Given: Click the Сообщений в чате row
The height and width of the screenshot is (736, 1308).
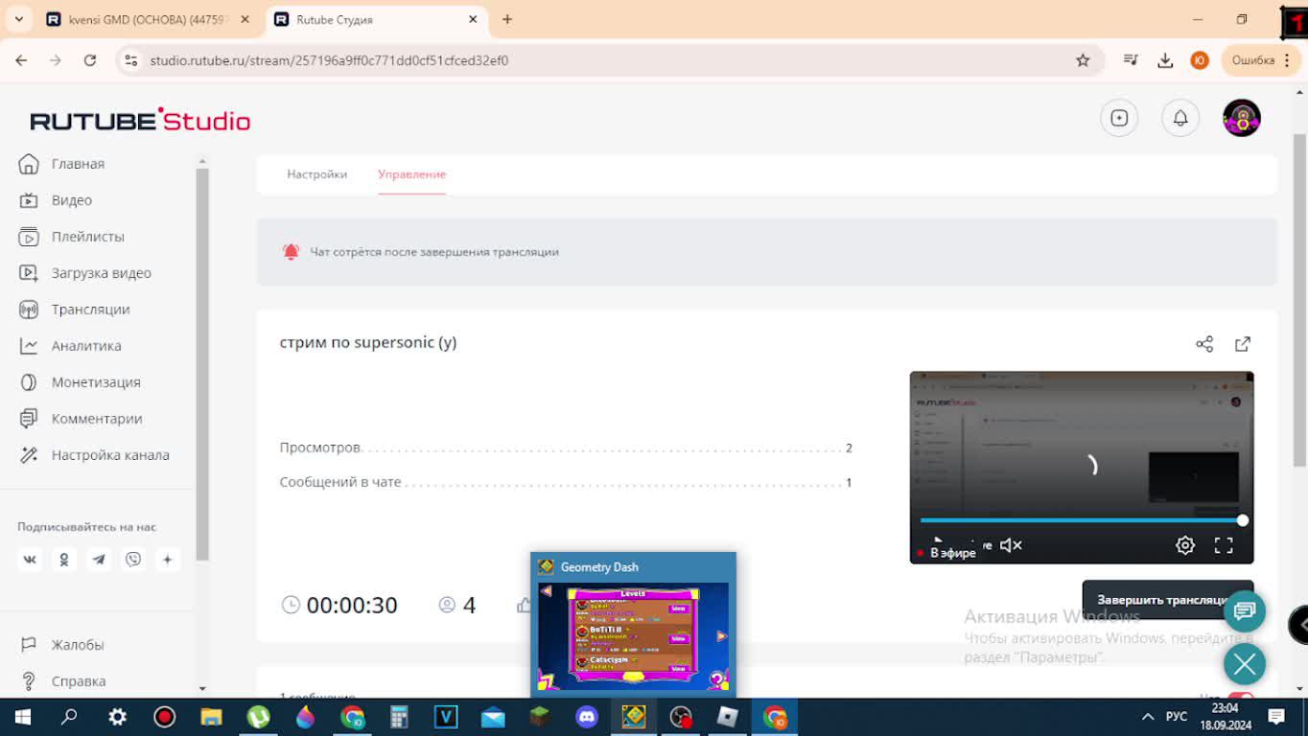Looking at the screenshot, I should (566, 482).
